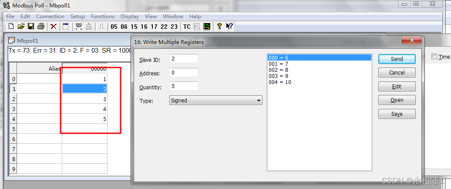
Task: Click the Print toolbar icon
Action: click(41, 26)
